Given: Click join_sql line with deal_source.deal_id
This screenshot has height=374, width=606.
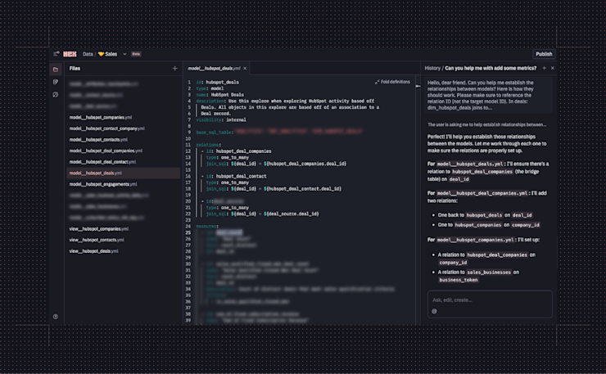Looking at the screenshot, I should coord(262,214).
